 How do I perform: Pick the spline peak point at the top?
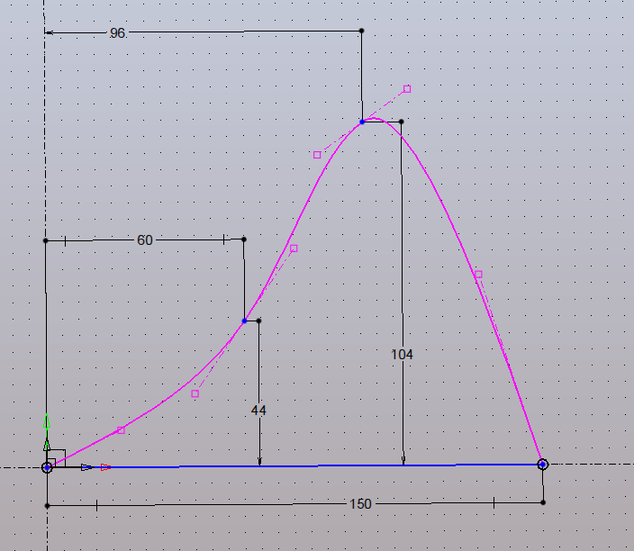click(x=362, y=122)
